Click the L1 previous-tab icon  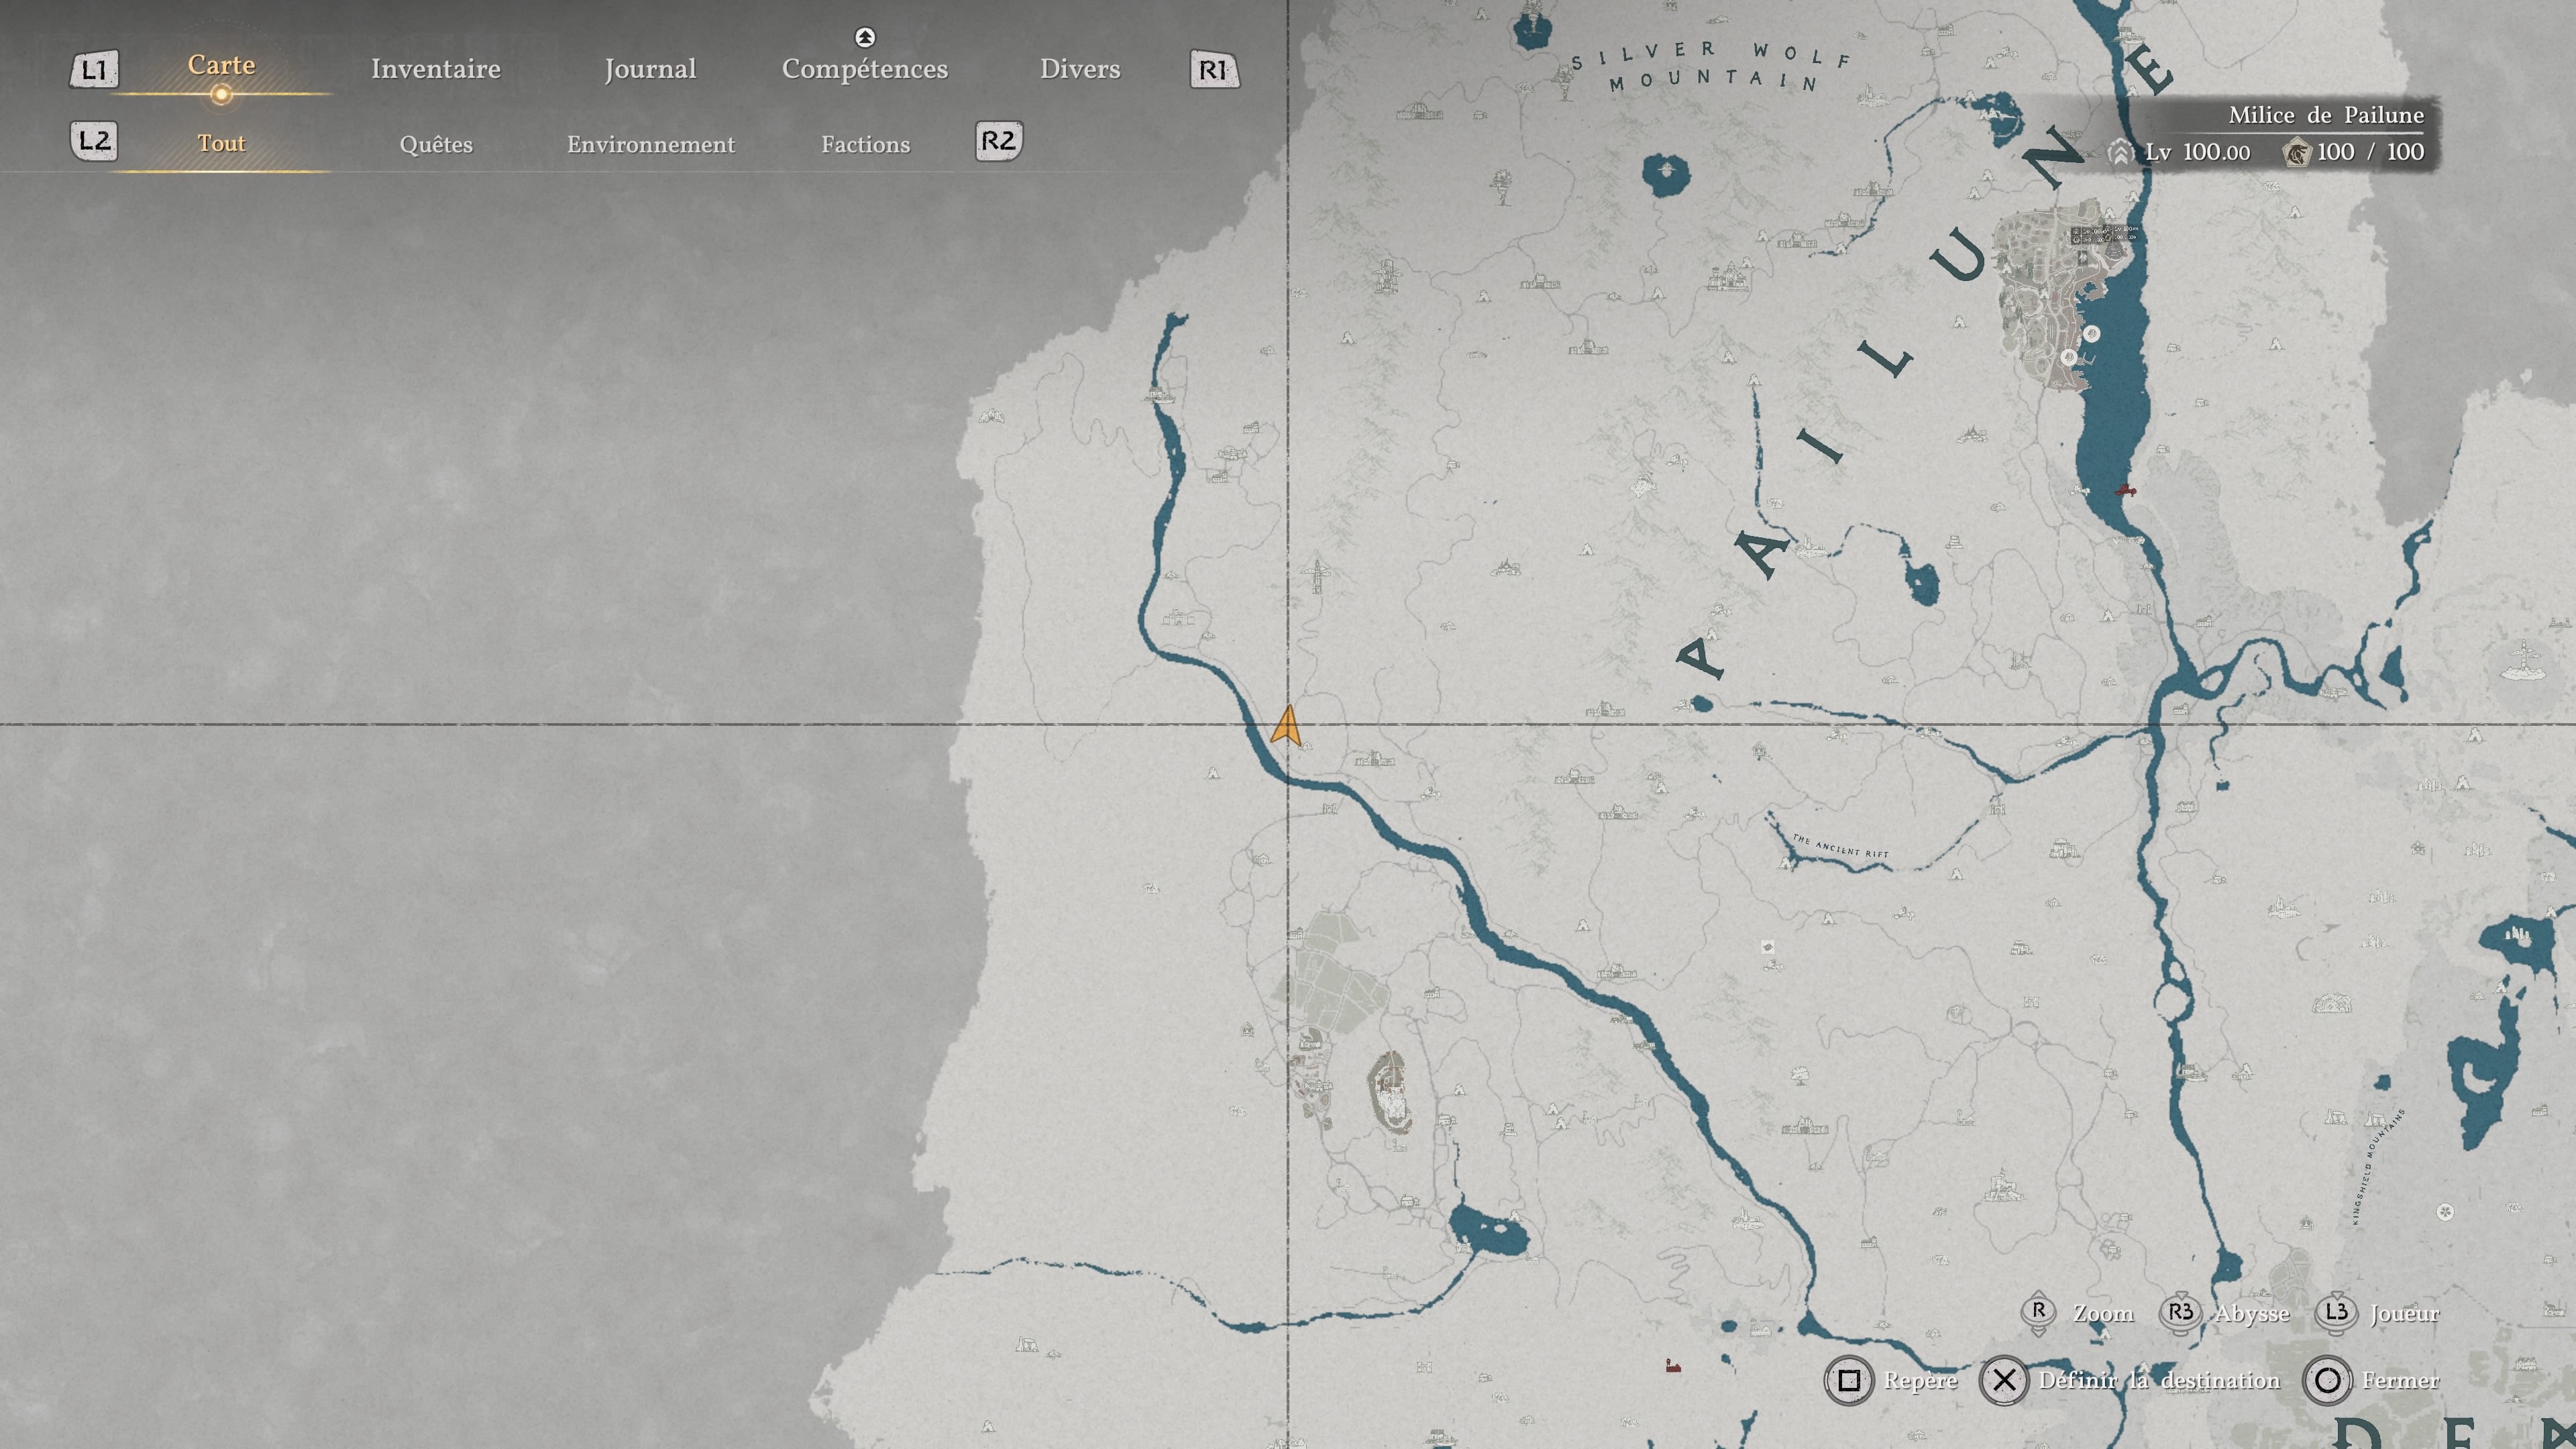pos(94,70)
